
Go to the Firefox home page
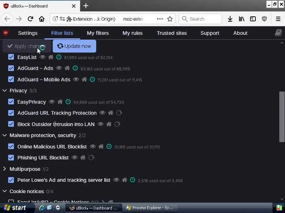click(42, 19)
